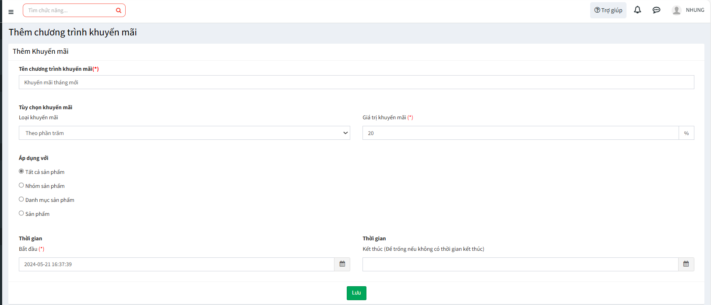Click the 'Trợ giúp' help button

click(608, 10)
